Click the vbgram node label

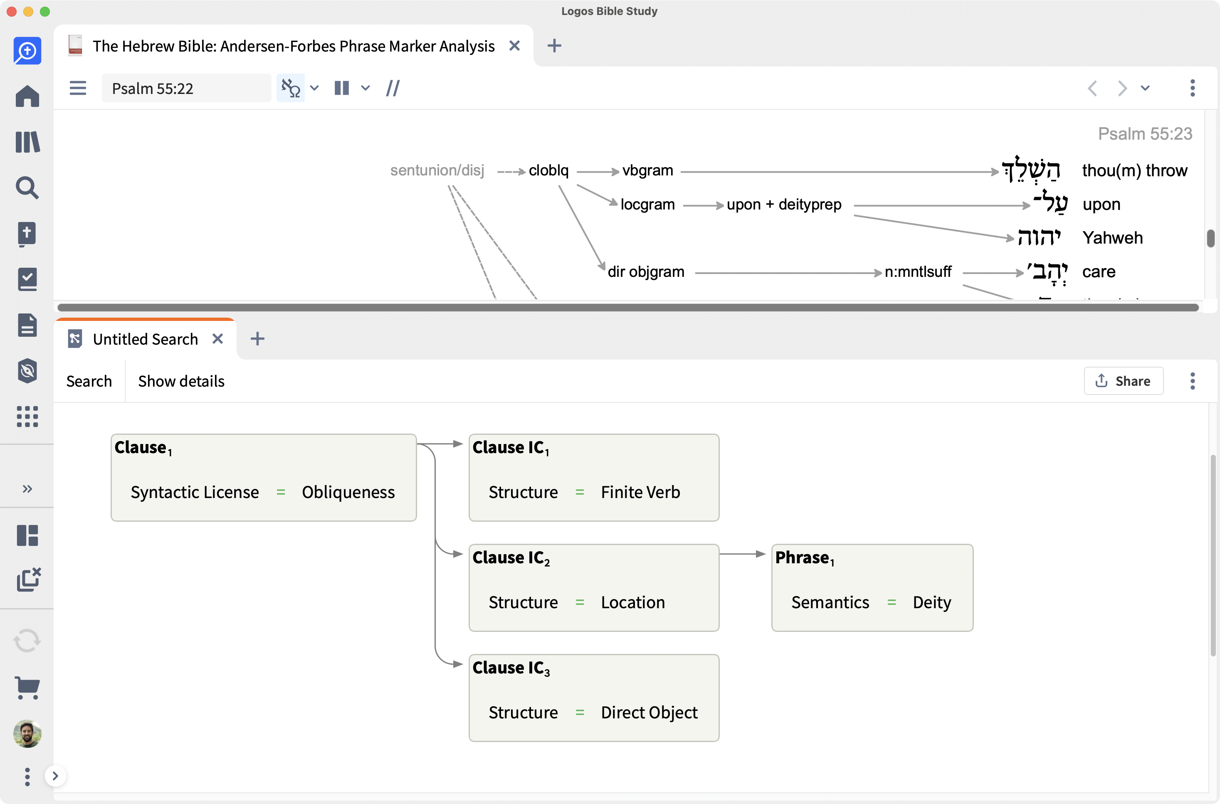(x=648, y=170)
